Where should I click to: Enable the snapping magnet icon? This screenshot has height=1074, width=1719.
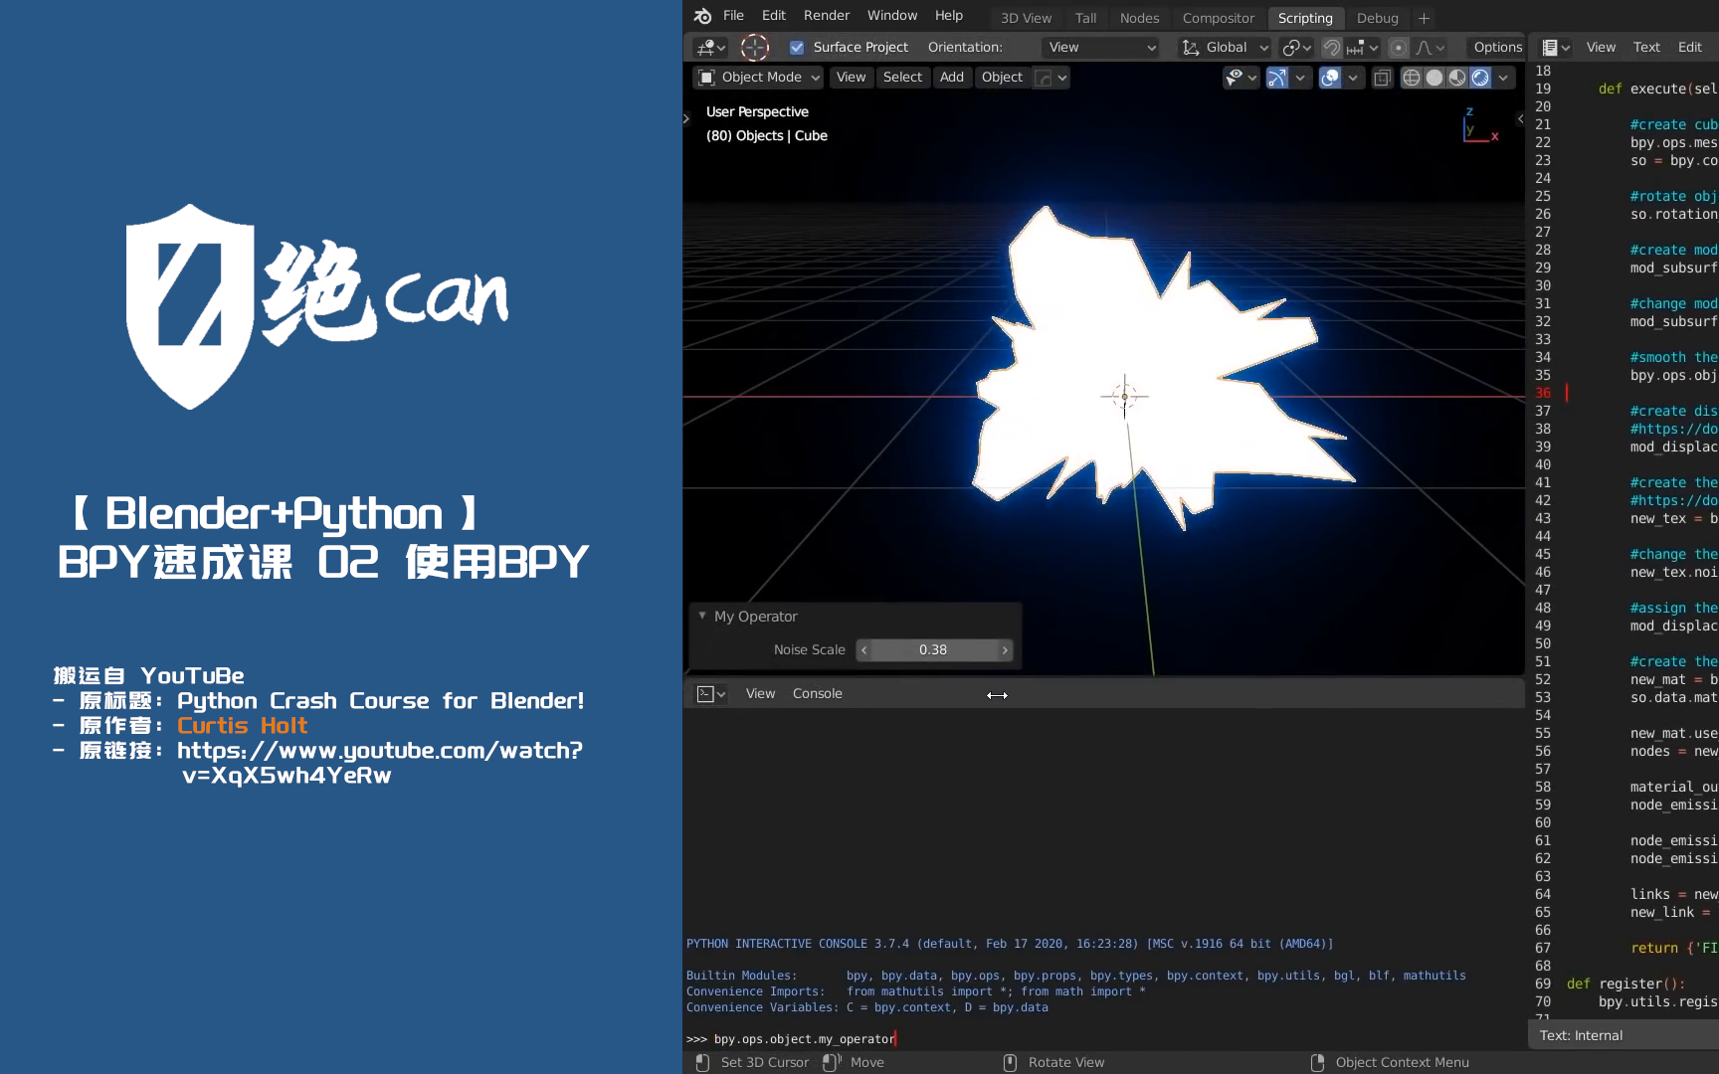1331,47
